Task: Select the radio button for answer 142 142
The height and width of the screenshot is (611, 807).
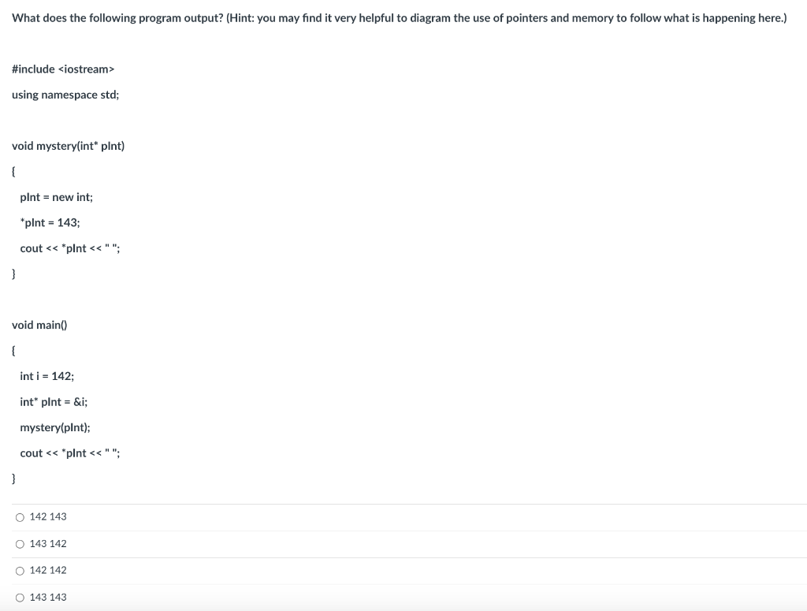Action: (x=19, y=570)
